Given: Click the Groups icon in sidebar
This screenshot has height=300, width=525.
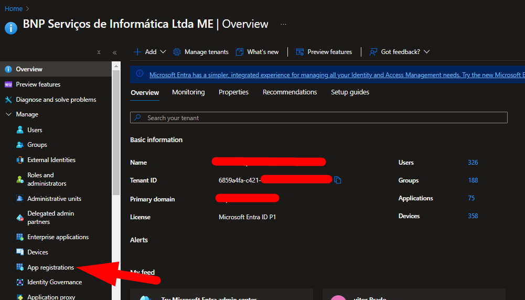Looking at the screenshot, I should coord(20,145).
